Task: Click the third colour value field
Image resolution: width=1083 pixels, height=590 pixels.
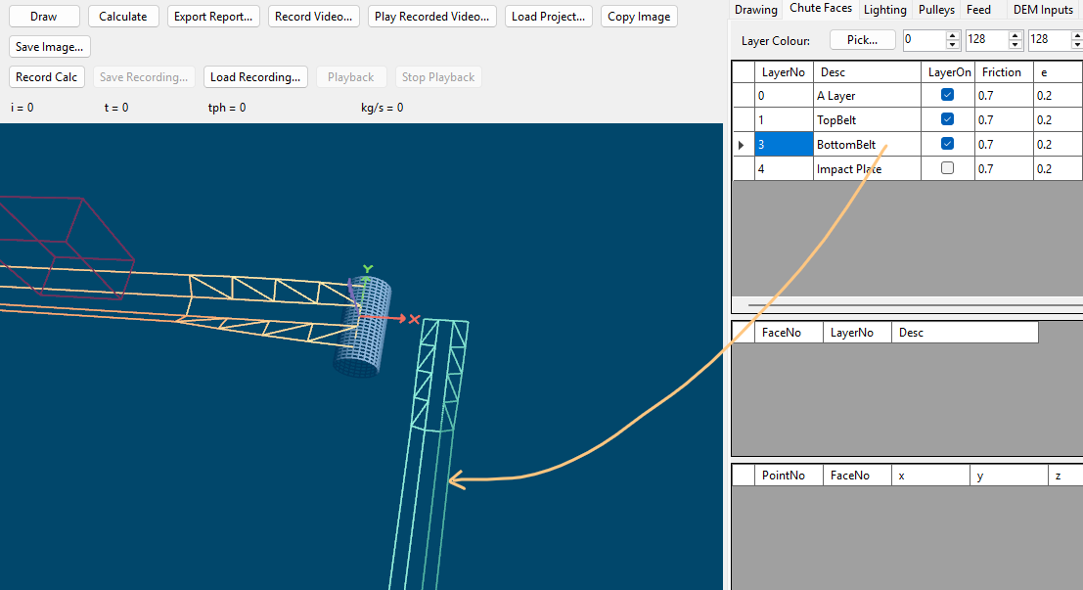Action: [x=1050, y=40]
